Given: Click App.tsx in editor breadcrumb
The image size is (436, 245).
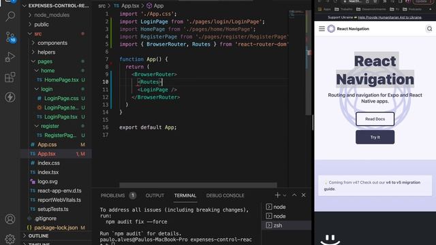Looking at the screenshot, I should click(130, 6).
